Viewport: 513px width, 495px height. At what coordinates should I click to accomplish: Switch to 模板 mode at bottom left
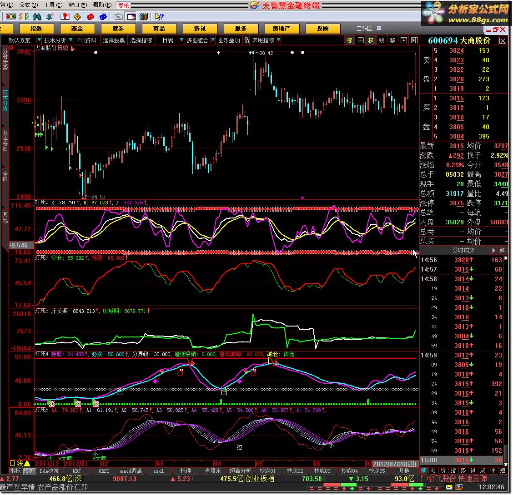pos(29,471)
